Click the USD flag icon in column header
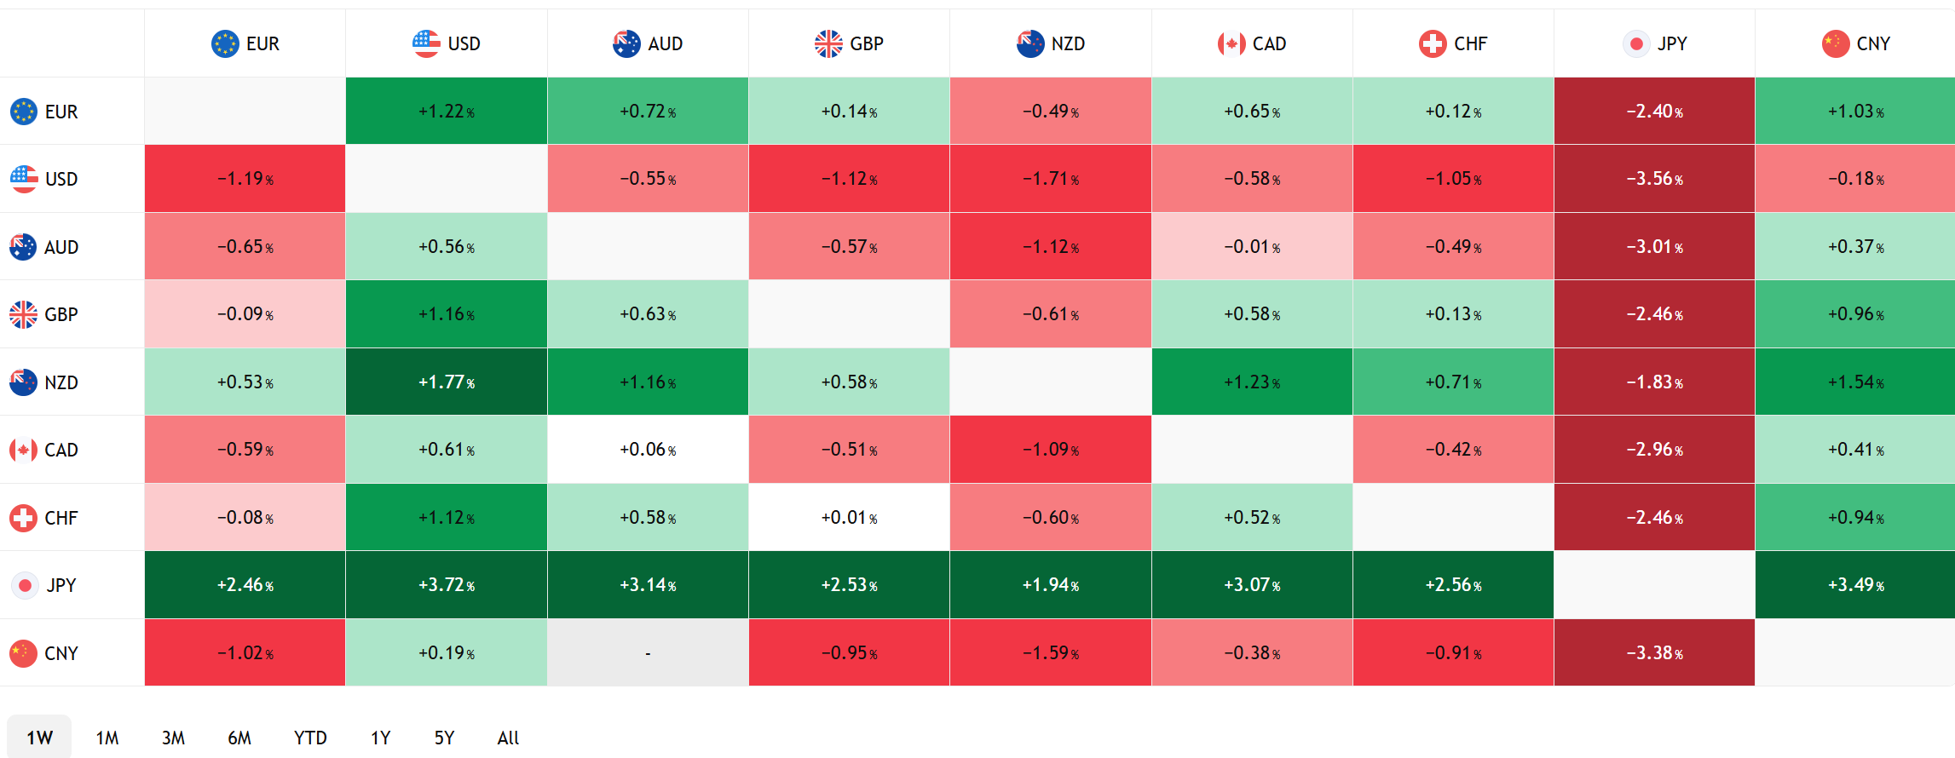 [426, 43]
